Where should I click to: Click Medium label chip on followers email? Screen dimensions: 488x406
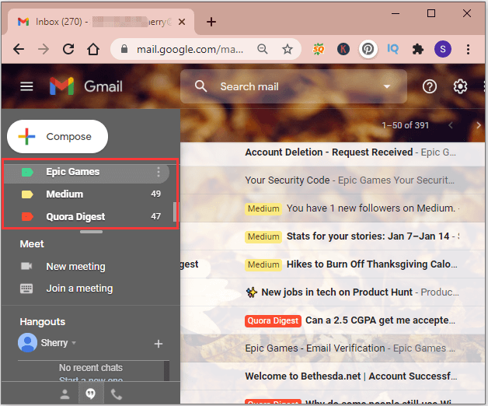click(x=263, y=208)
